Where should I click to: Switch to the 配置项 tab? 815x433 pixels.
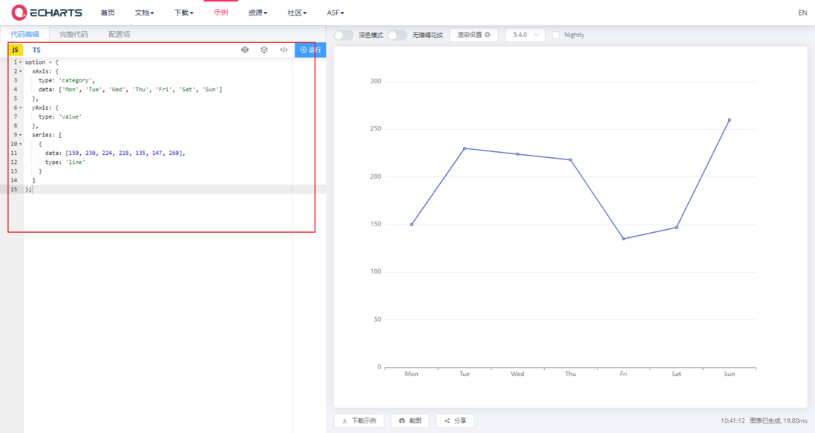point(119,34)
